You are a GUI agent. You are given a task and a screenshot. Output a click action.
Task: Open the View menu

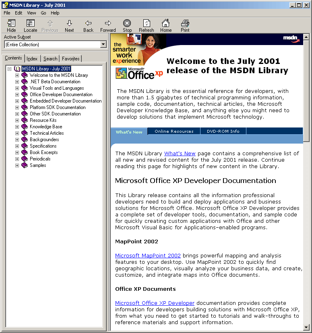click(31, 13)
